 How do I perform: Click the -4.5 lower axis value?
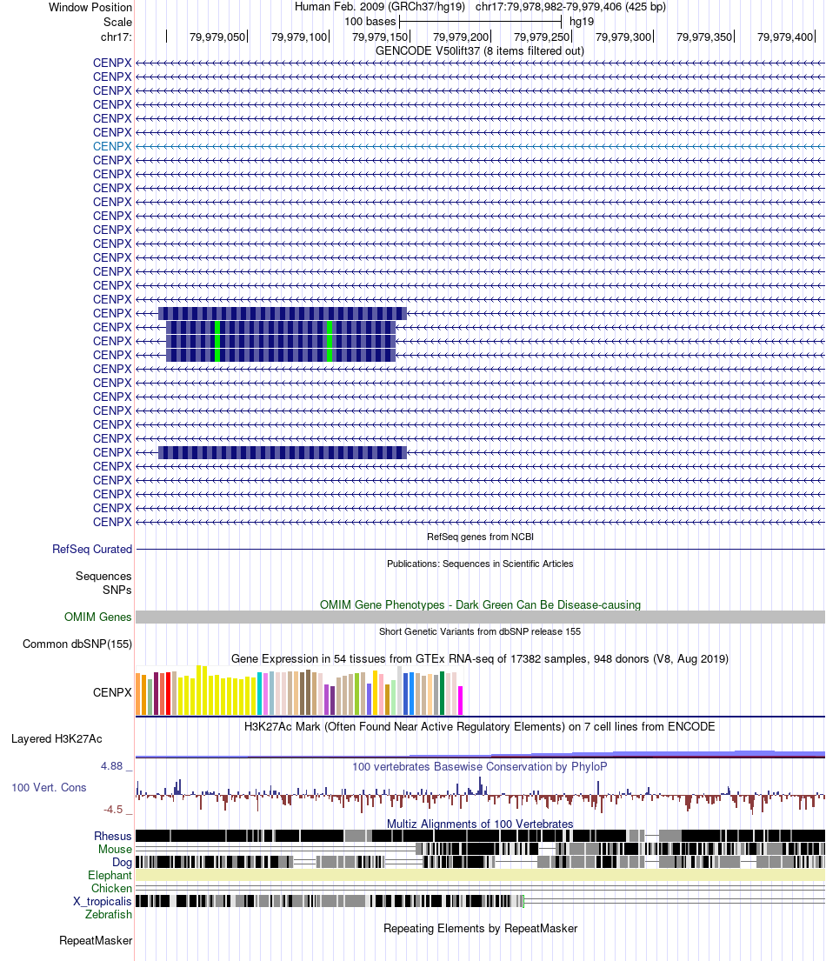pos(113,810)
